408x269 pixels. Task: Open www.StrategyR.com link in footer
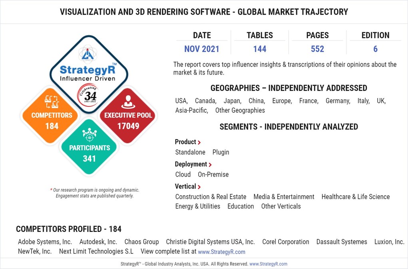(x=268, y=264)
